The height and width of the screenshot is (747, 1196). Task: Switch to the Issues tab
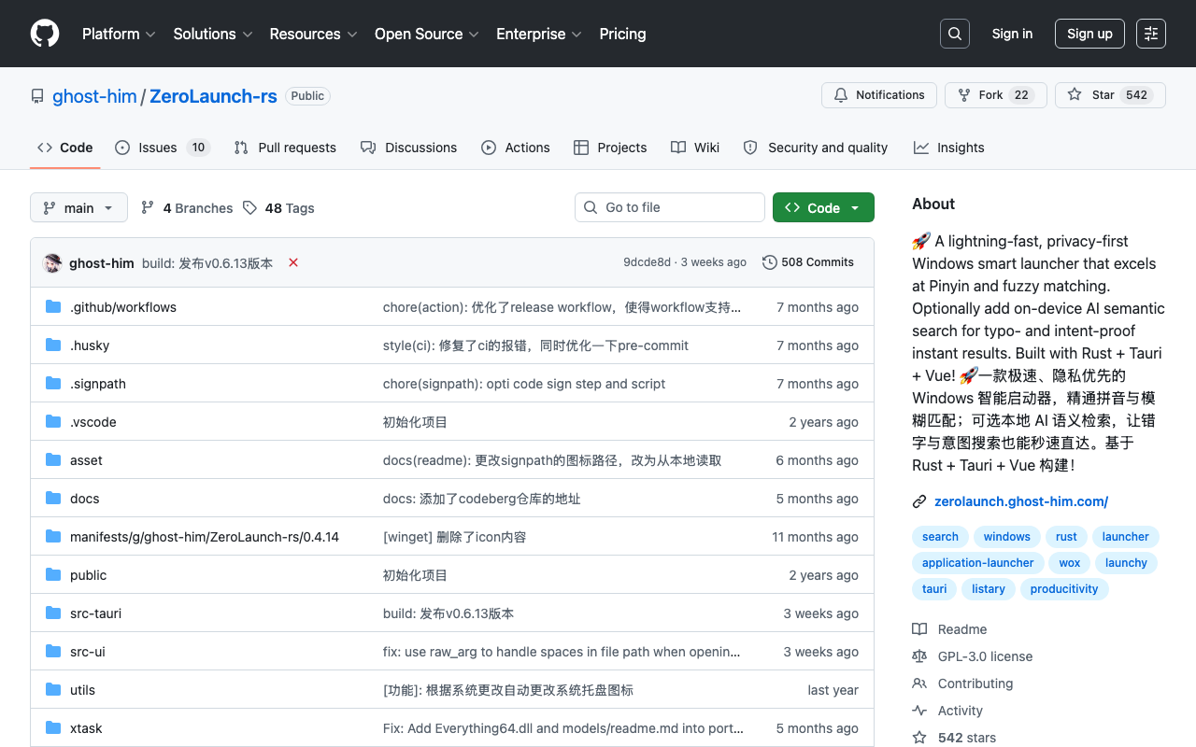(x=163, y=148)
